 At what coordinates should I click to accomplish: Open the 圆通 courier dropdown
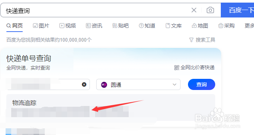138,84
